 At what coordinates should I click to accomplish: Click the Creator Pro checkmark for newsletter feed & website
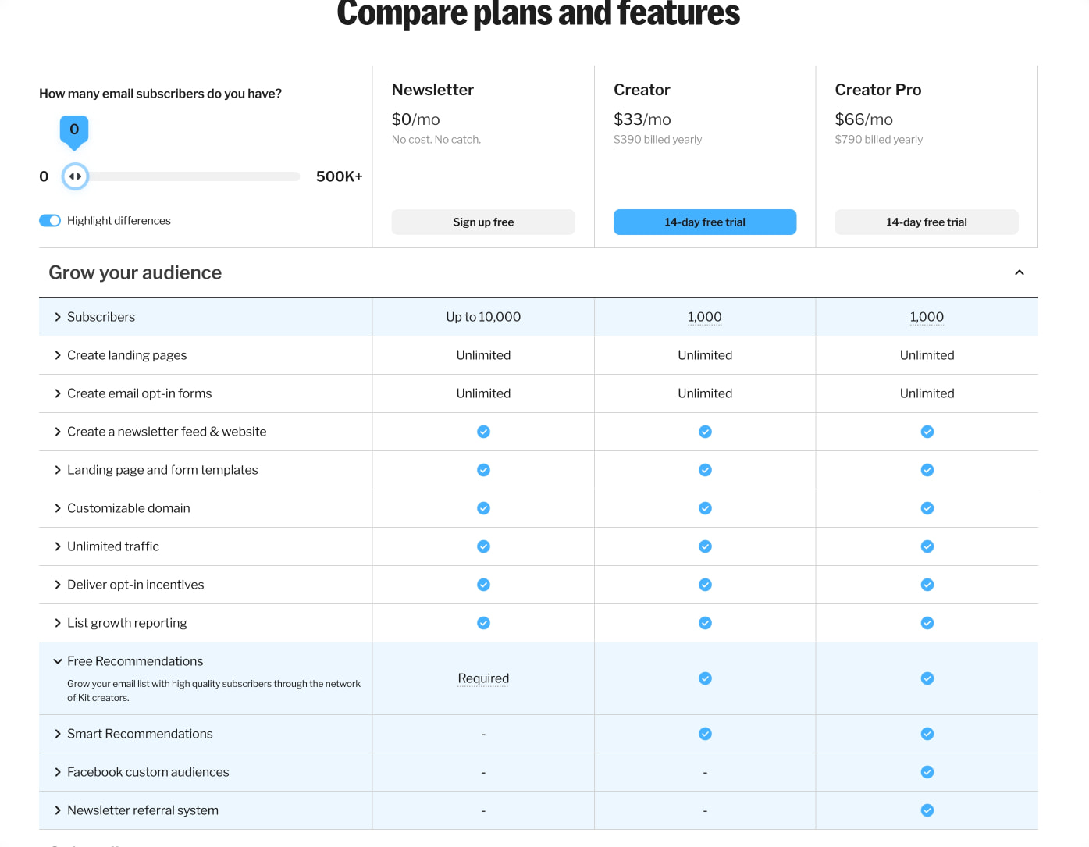[927, 432]
